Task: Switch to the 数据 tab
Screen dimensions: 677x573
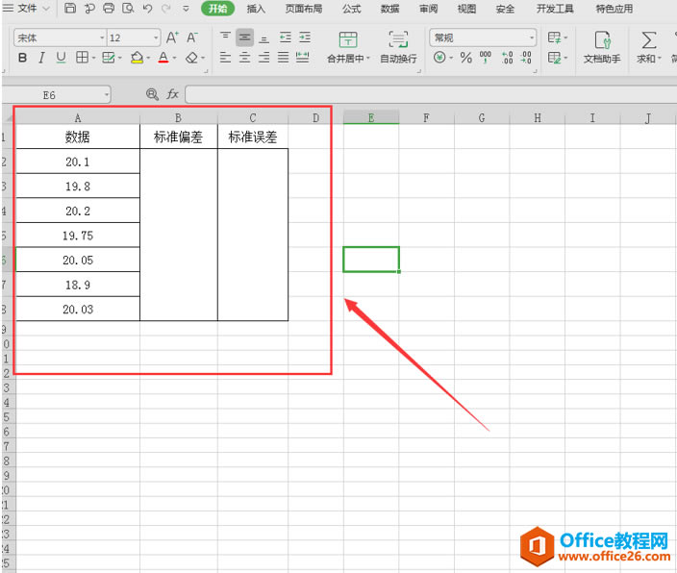Action: coord(389,9)
